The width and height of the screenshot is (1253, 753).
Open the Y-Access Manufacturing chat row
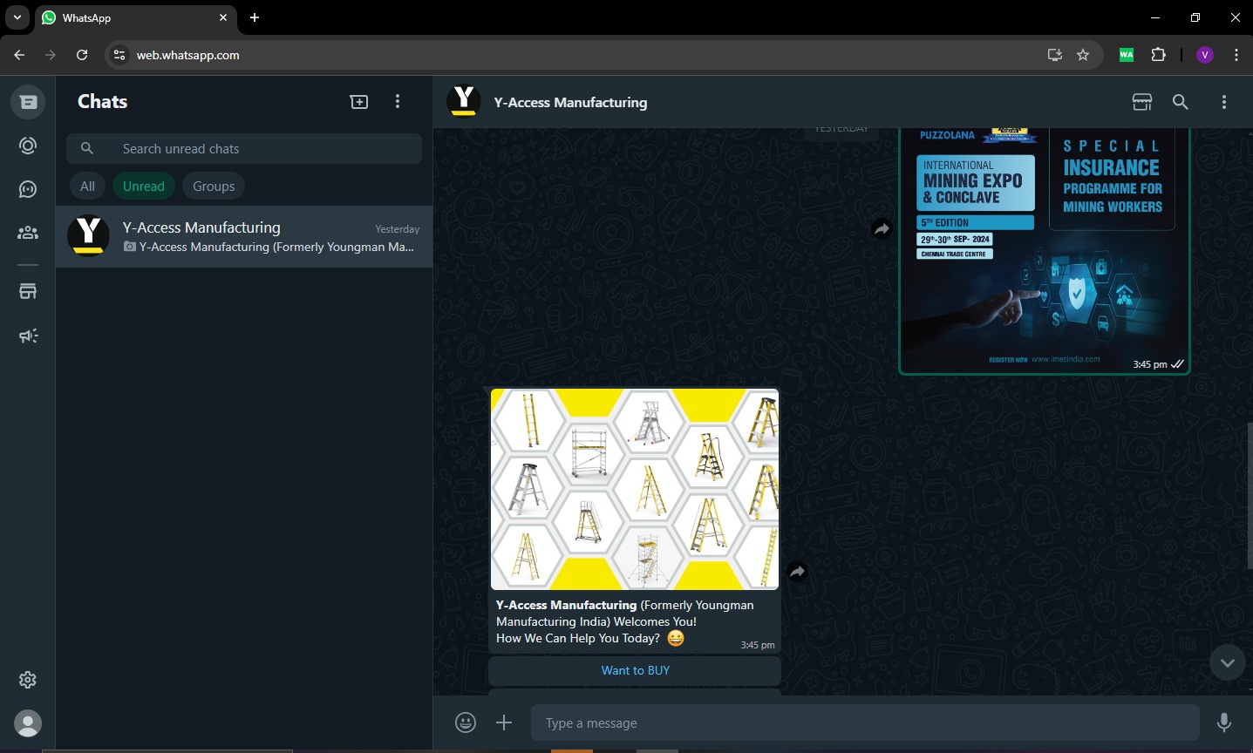point(244,237)
